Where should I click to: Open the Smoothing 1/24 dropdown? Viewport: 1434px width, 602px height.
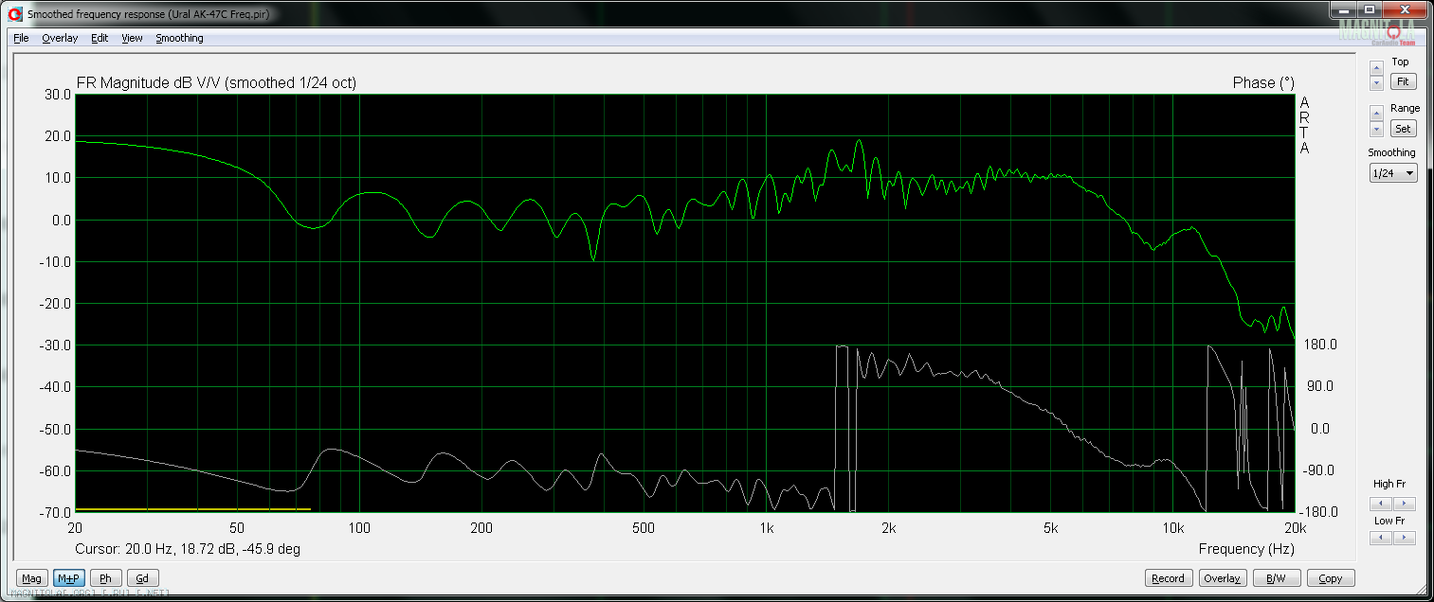(x=1393, y=173)
